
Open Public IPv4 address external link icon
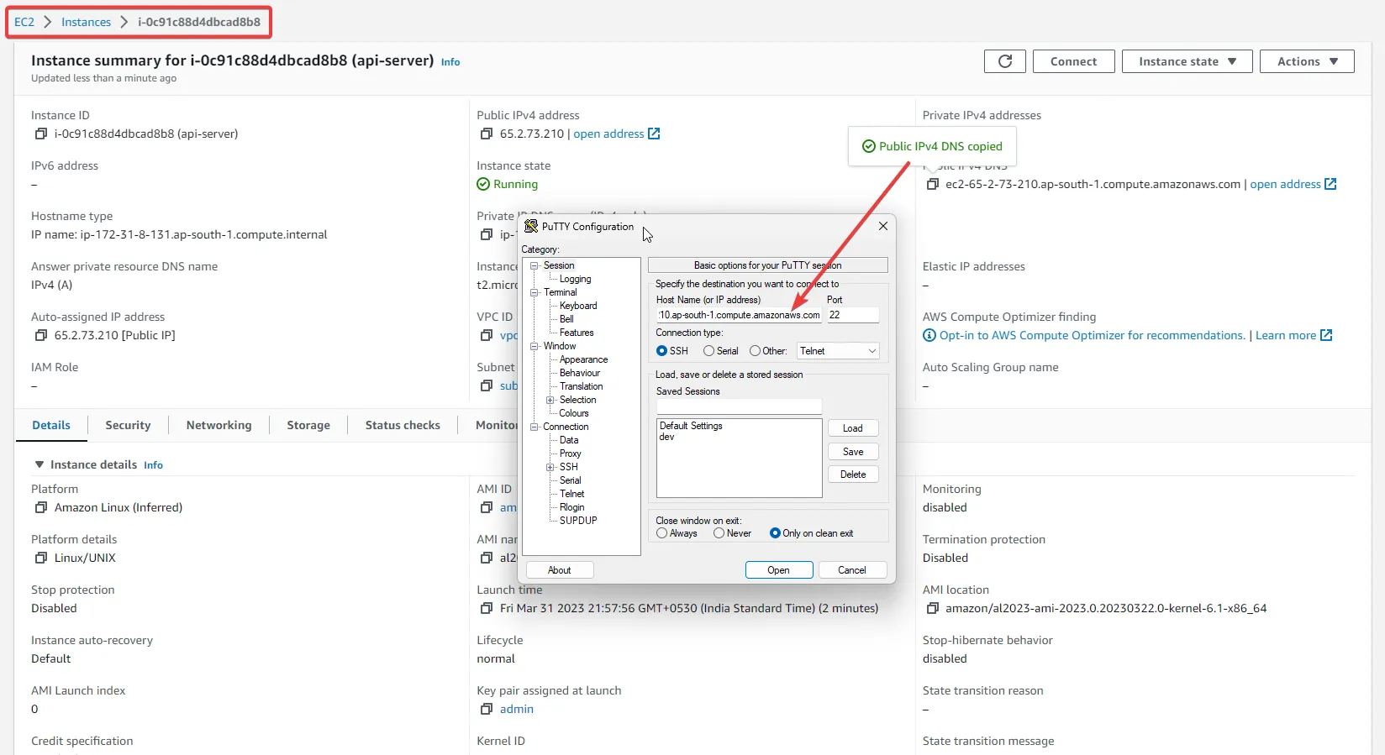pyautogui.click(x=654, y=134)
